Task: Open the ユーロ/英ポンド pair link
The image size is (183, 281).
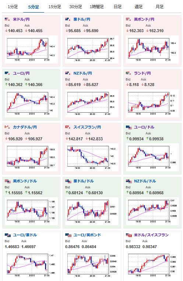Action: coord(87,235)
